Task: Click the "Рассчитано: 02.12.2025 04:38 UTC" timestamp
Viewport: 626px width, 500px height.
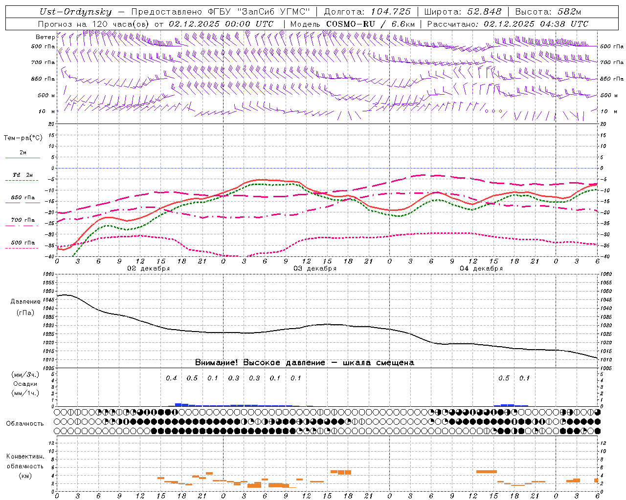Action: coord(508,24)
